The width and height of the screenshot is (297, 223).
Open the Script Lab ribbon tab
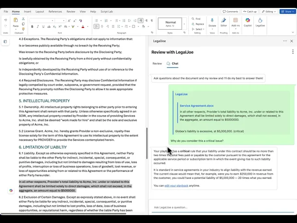pyautogui.click(x=107, y=12)
